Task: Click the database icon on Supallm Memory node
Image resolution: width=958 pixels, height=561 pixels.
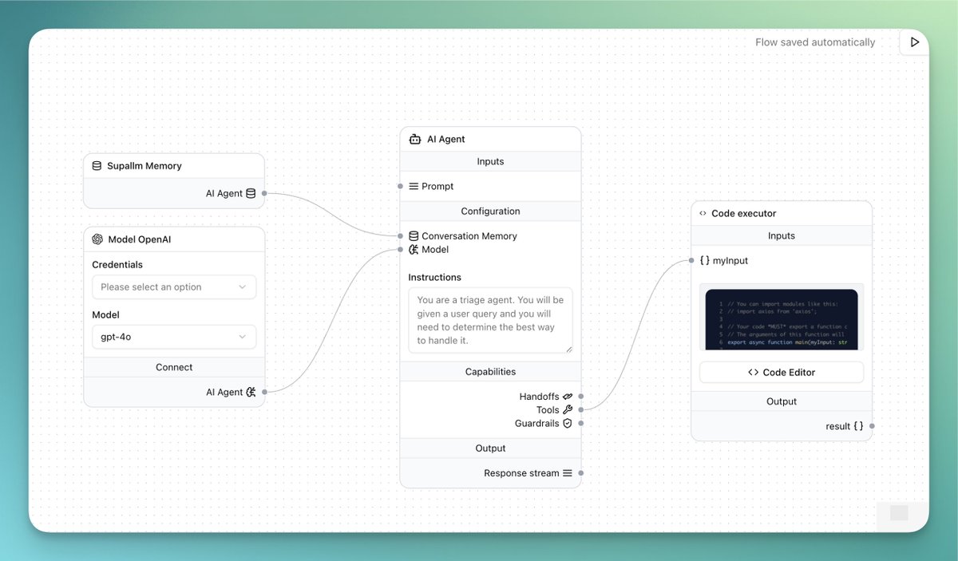Action: (x=97, y=165)
